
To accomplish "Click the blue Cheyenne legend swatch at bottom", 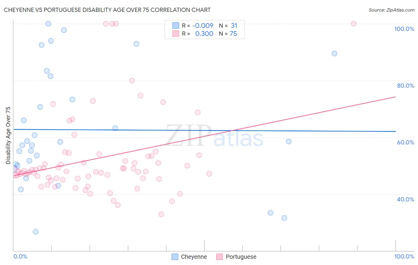I will click(175, 257).
